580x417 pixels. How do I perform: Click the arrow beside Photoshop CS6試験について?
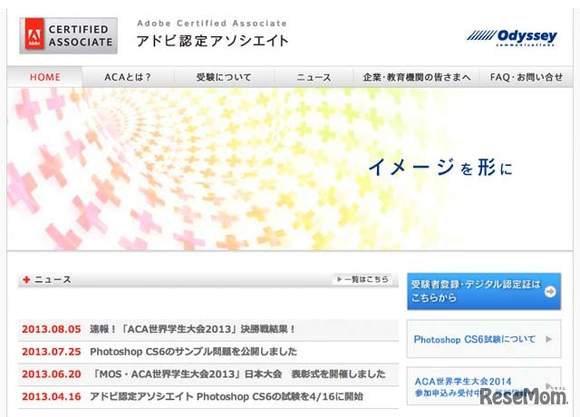549,339
